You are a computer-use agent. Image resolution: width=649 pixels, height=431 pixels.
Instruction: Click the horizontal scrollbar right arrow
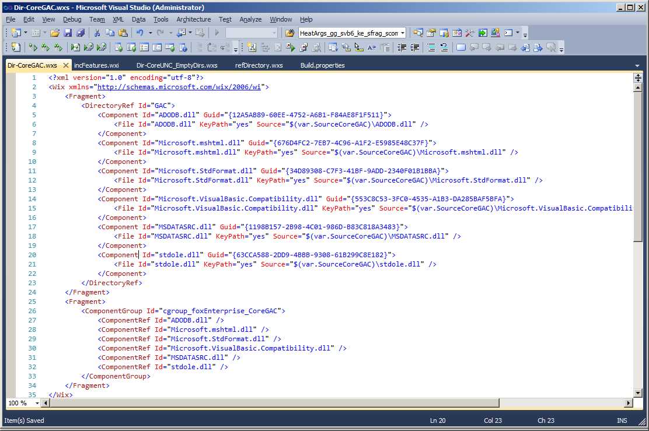pyautogui.click(x=629, y=403)
